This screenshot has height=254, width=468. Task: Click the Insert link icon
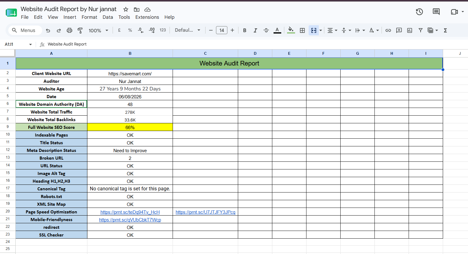point(388,30)
